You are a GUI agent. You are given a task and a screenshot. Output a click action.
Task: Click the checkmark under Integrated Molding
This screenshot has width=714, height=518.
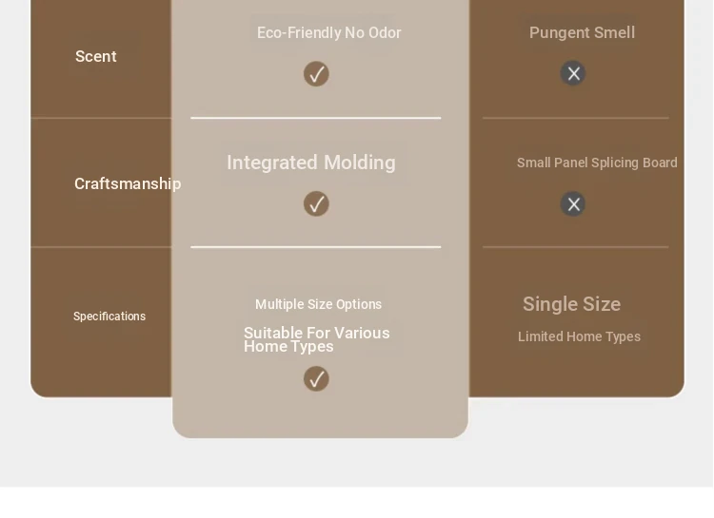[x=316, y=203]
